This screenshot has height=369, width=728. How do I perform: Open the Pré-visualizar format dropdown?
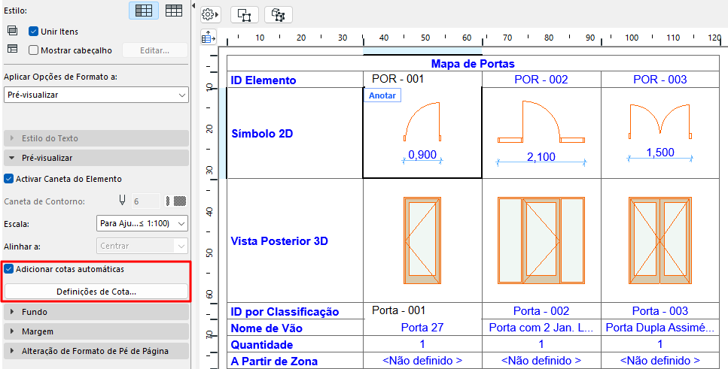96,95
